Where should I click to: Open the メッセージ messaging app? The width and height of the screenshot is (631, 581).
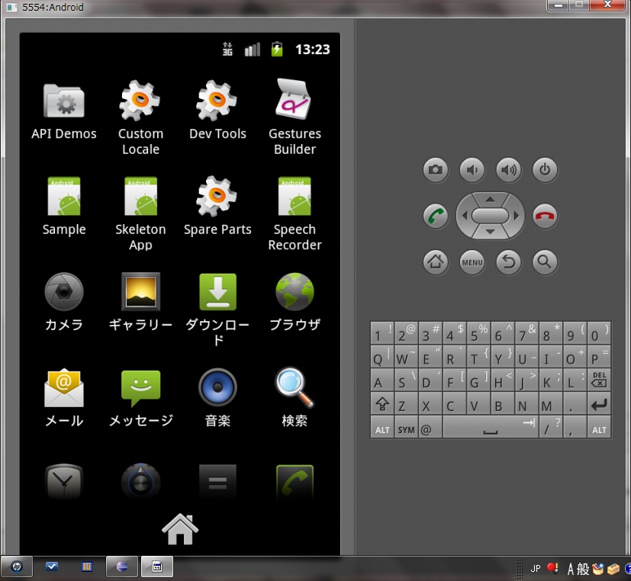(140, 398)
